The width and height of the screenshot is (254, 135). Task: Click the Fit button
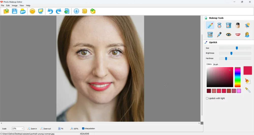coord(61,129)
